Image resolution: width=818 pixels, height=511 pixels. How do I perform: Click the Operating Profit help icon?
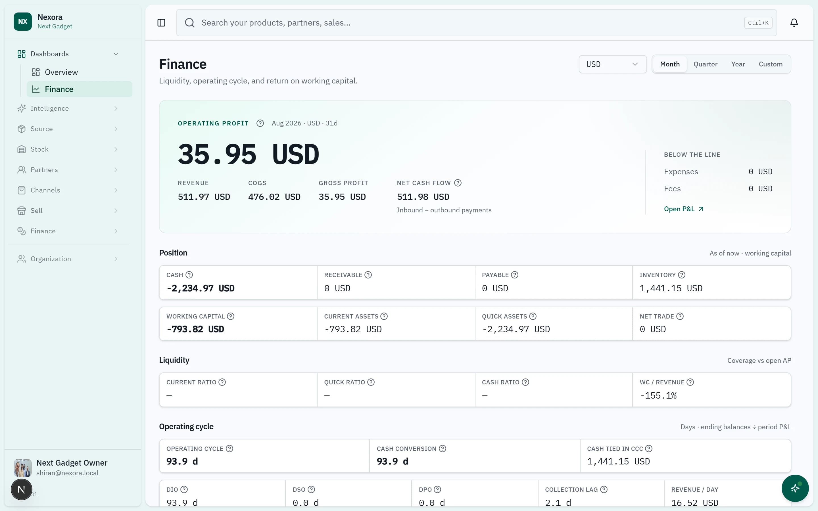tap(260, 123)
